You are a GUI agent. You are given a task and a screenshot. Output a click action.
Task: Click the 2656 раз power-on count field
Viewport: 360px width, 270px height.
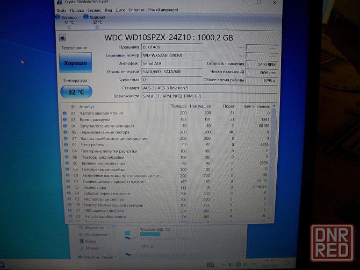262,73
